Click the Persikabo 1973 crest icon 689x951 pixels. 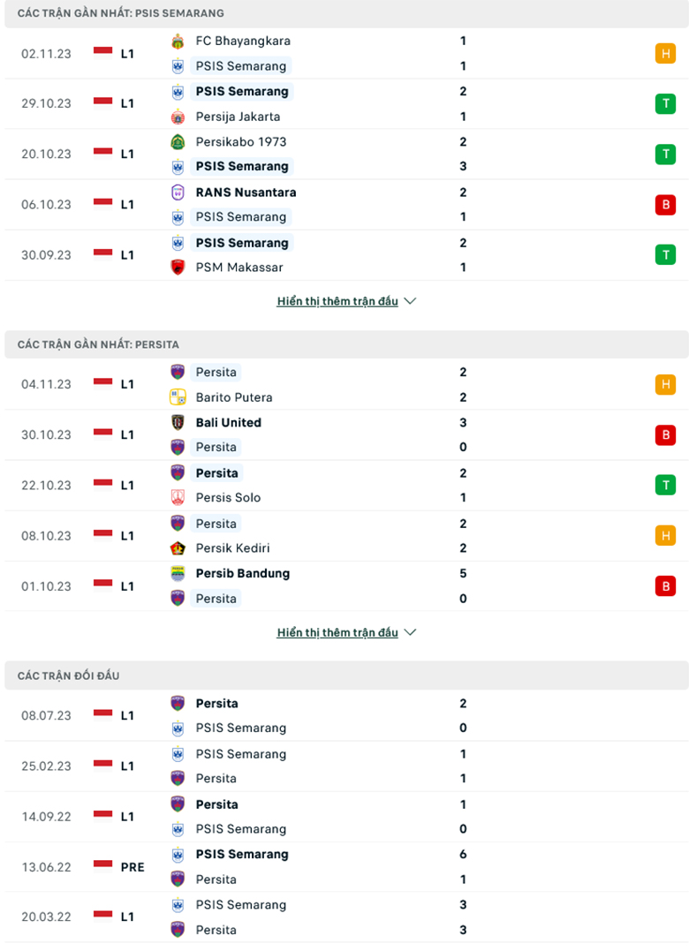[178, 141]
